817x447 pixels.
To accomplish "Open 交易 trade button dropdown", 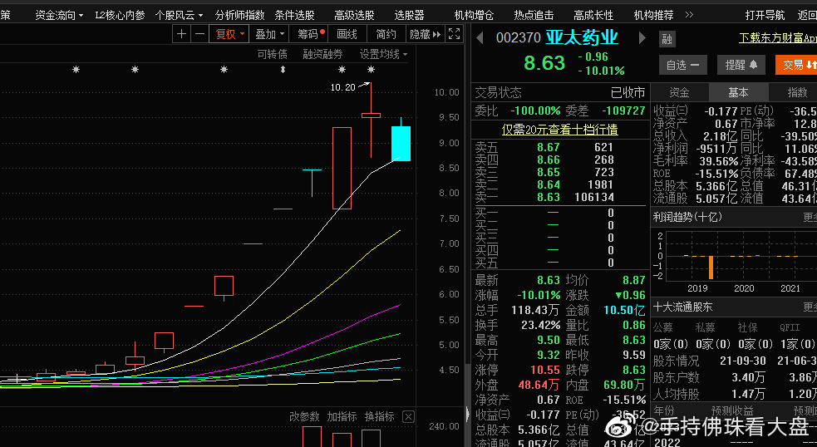I will click(x=797, y=65).
